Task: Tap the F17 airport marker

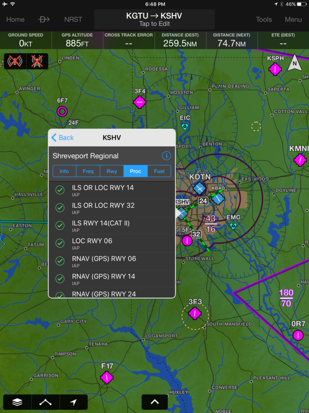Action: (107, 377)
